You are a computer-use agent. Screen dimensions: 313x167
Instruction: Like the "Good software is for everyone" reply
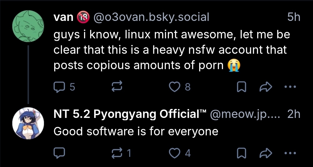click(175, 153)
